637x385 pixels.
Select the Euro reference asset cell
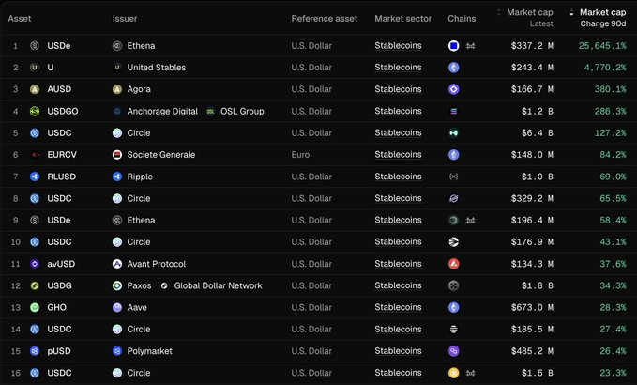[x=300, y=155]
